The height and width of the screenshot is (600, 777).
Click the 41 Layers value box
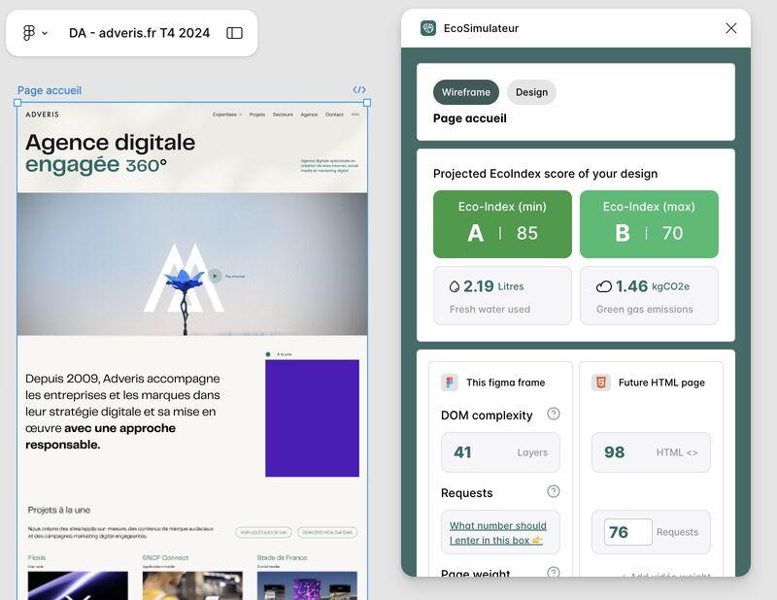(x=500, y=452)
